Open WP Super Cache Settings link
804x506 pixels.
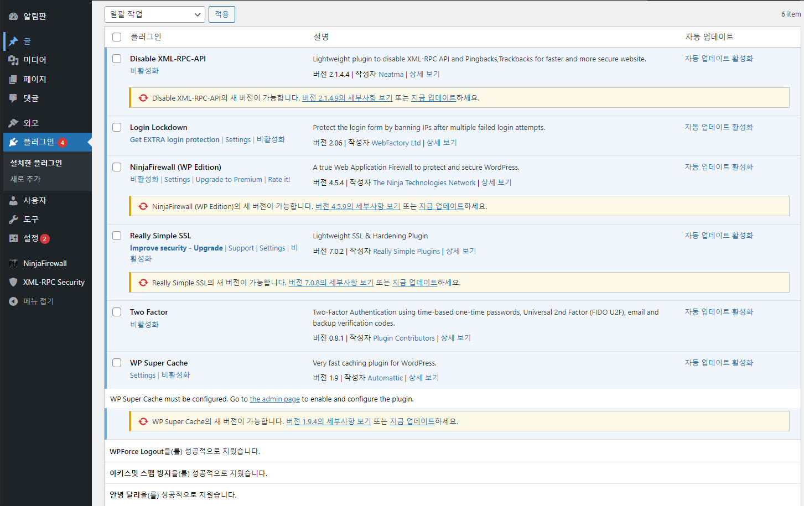[x=143, y=375]
